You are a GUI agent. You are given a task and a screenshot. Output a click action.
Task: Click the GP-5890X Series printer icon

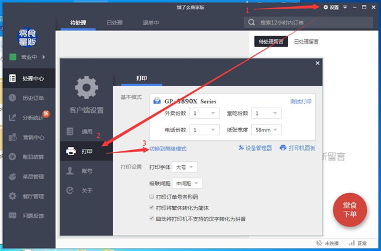click(157, 101)
